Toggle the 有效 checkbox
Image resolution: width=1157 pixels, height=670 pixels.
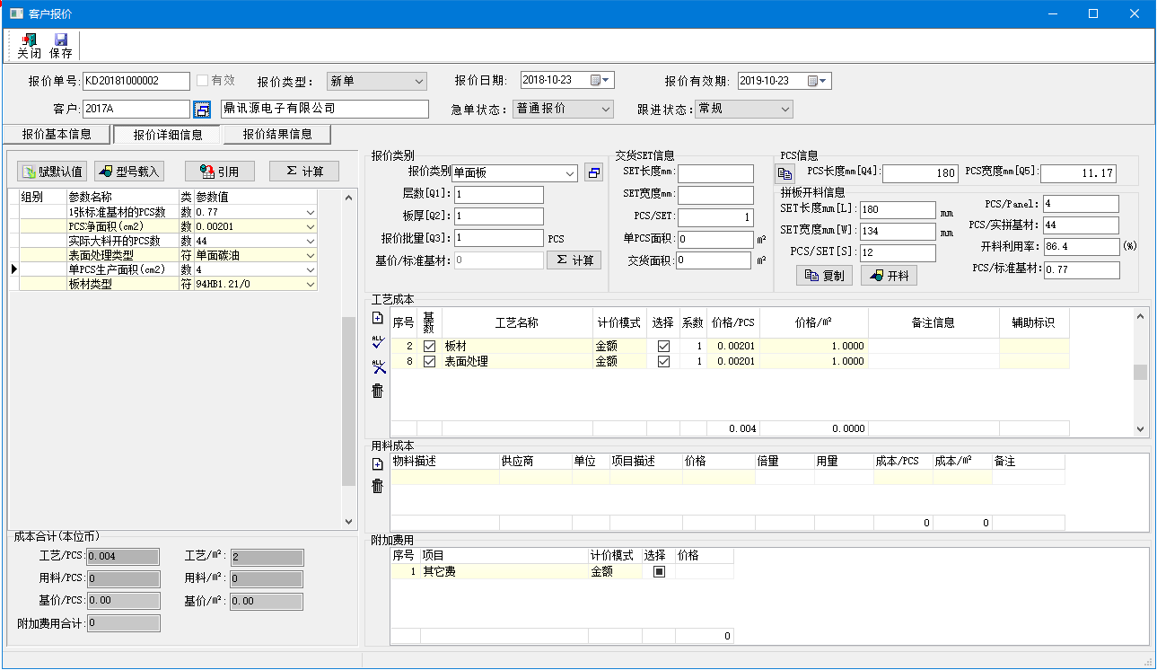(x=203, y=81)
